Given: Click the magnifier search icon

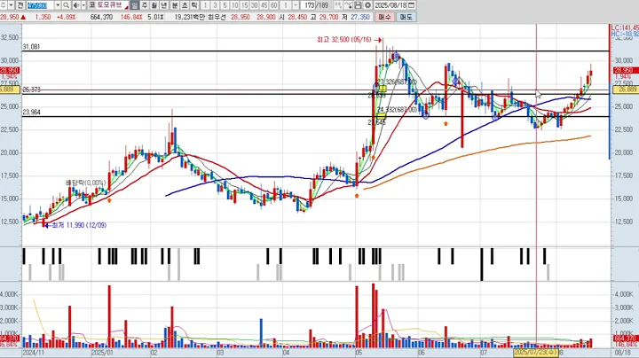Looking at the screenshot, I should pos(66,5).
